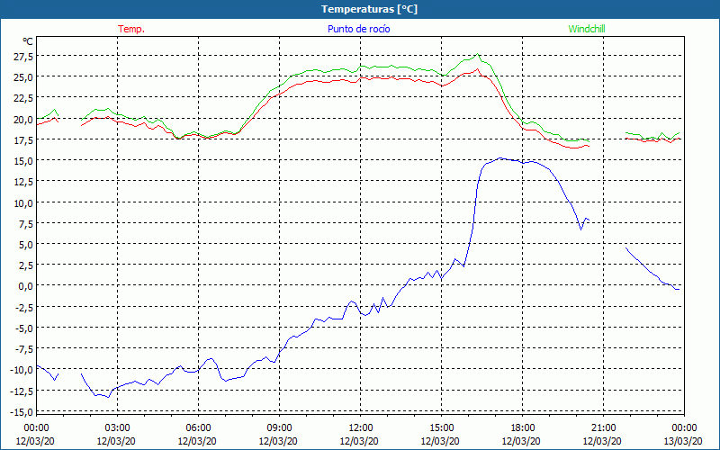Screen dimensions: 720x450
Task: Click the date label under 12:00
Action: 359,442
